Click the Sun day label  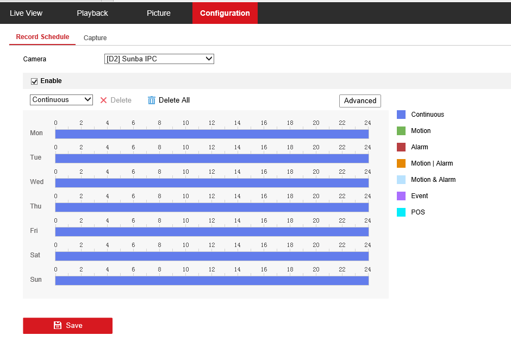coord(35,279)
